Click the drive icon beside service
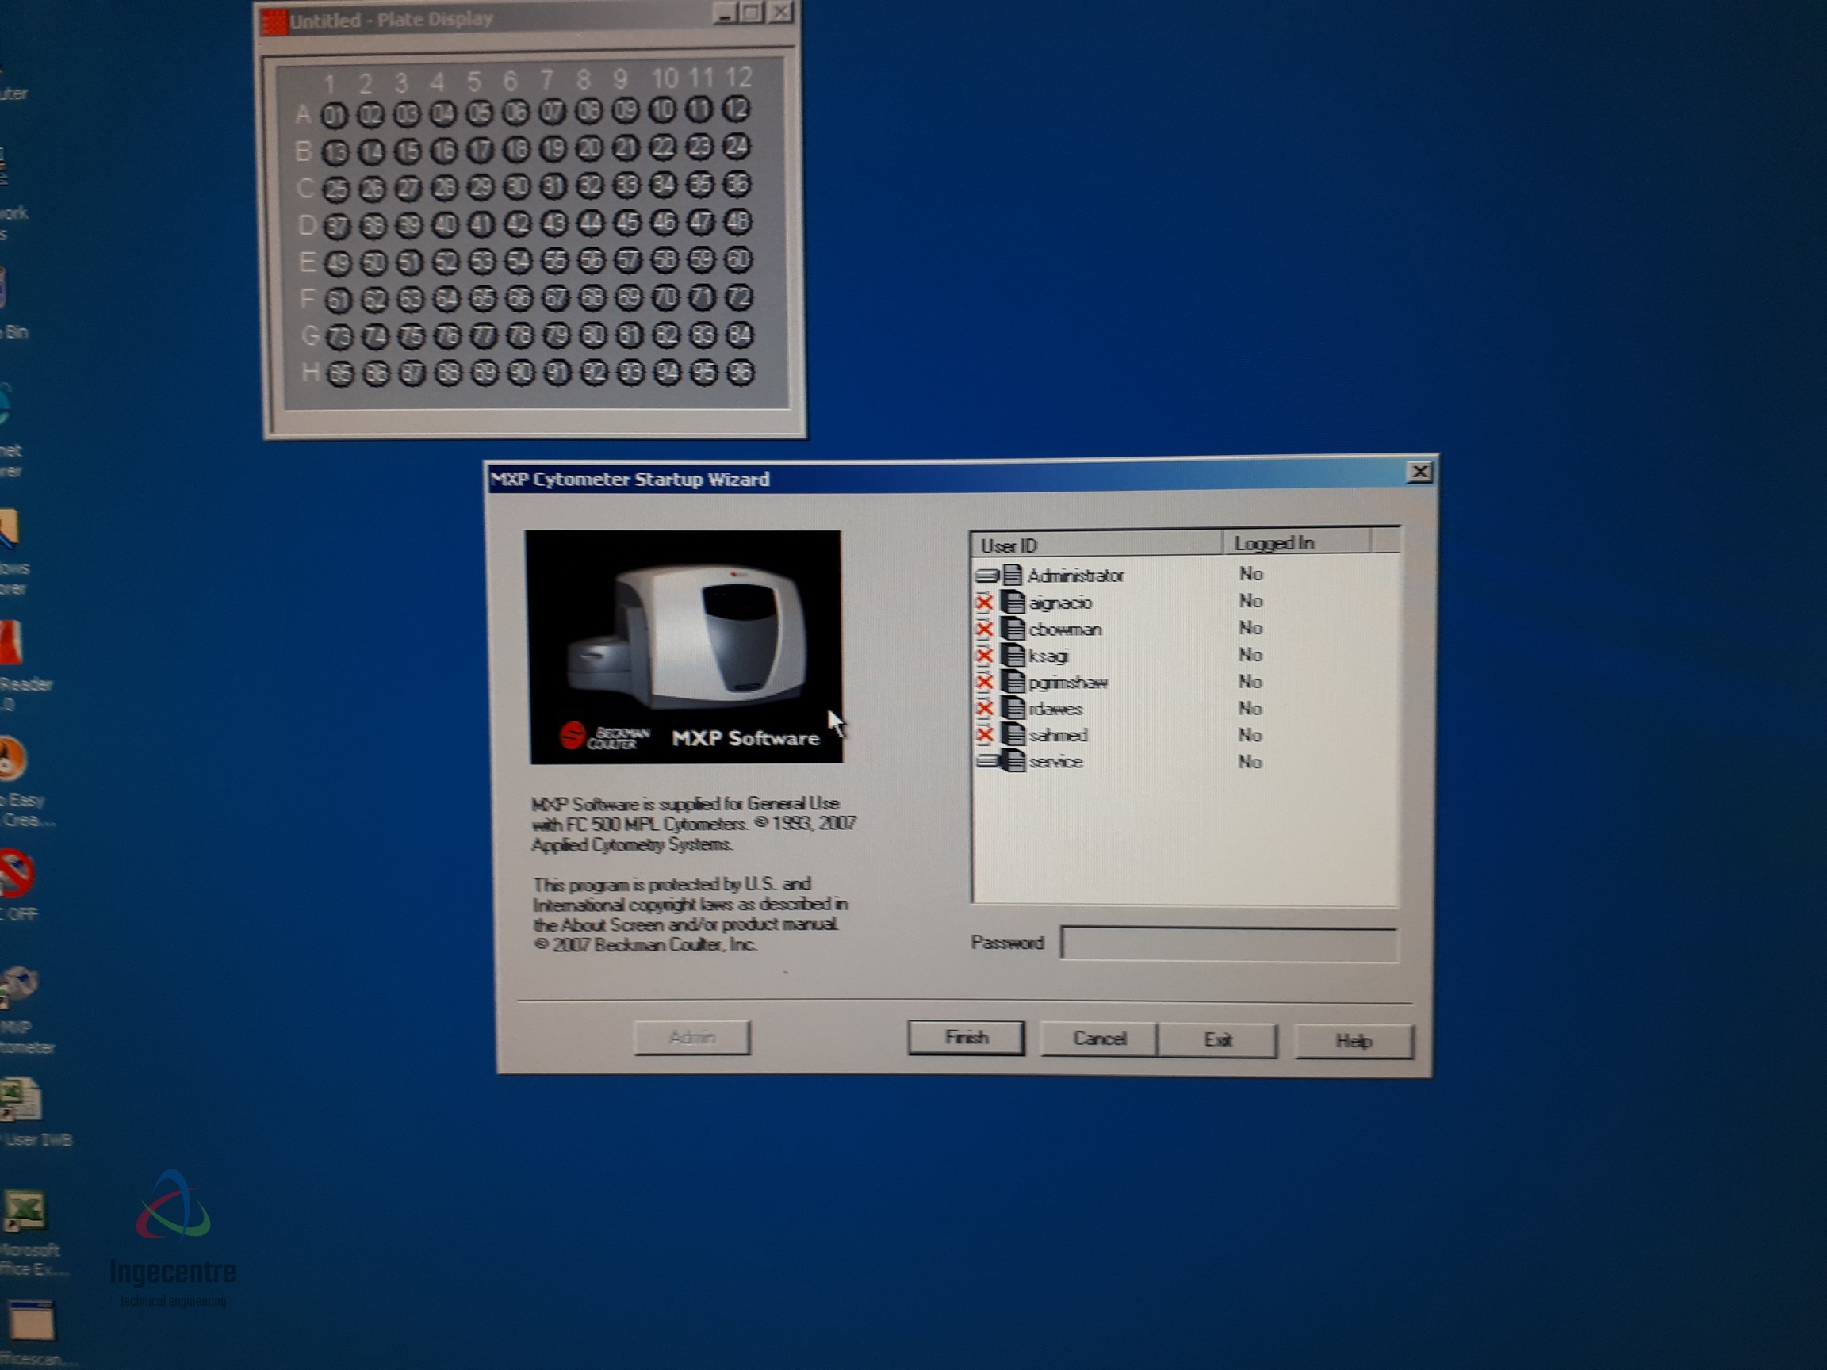 pyautogui.click(x=987, y=761)
